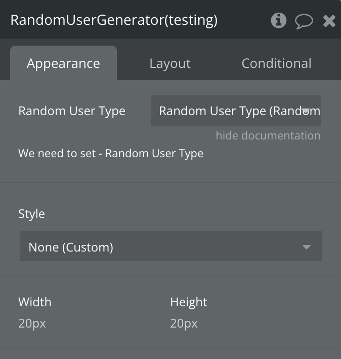Click the 'We need to set' documentation text
The width and height of the screenshot is (341, 359).
click(x=111, y=153)
